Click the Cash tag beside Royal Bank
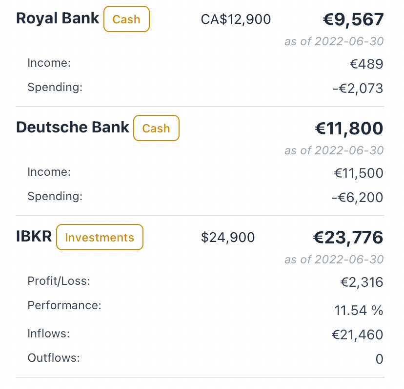The height and width of the screenshot is (389, 404). point(126,19)
